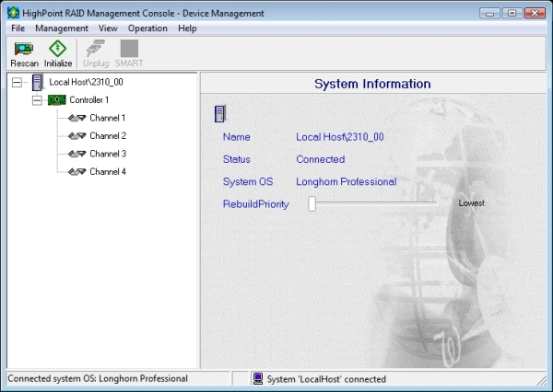Click the HighPoint application icon in title bar
The height and width of the screenshot is (392, 553).
(x=14, y=13)
